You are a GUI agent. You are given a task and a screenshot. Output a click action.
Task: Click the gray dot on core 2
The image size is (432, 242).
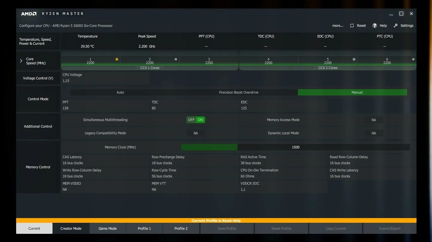point(176,59)
